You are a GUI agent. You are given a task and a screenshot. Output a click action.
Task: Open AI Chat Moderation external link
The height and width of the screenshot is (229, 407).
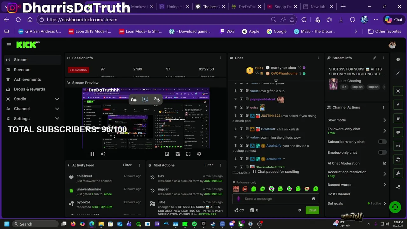(x=384, y=163)
